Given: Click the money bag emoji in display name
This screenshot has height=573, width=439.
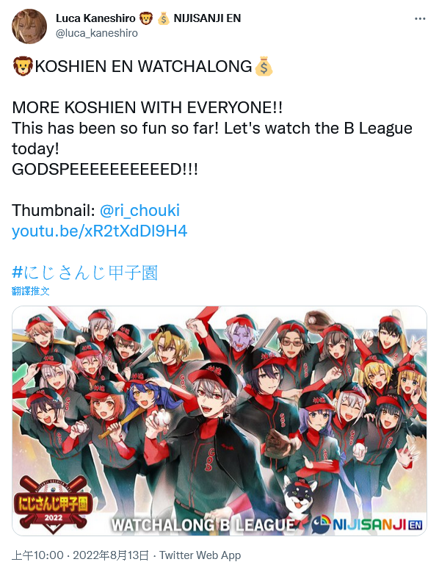Looking at the screenshot, I should click(163, 18).
